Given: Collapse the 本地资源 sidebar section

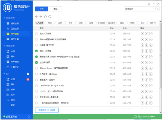Looking at the screenshot, I should (x=4, y=46).
